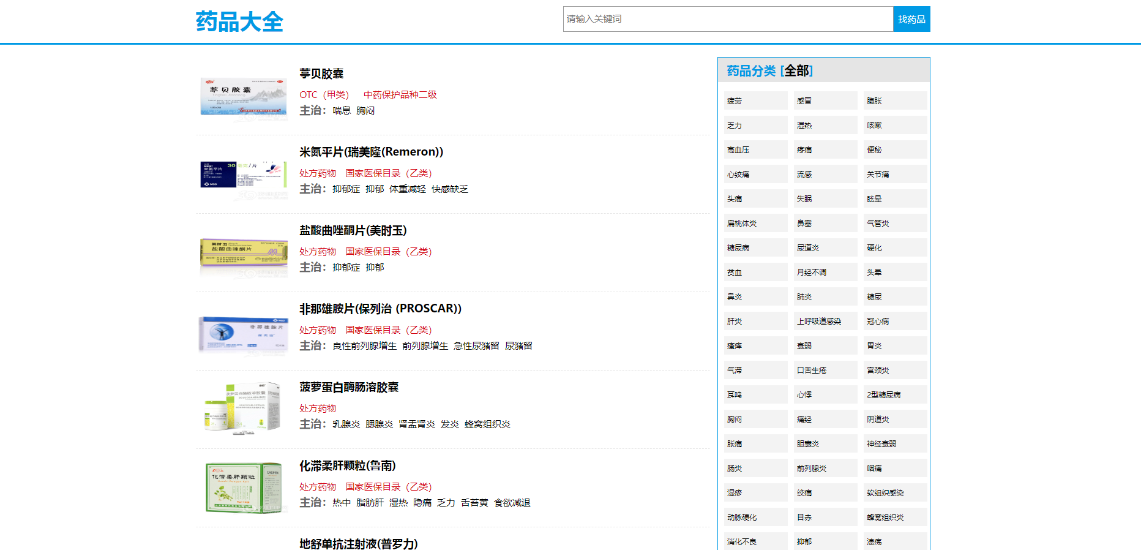1141x550 pixels.
Task: Select the 耳鸣 category
Action: point(755,395)
